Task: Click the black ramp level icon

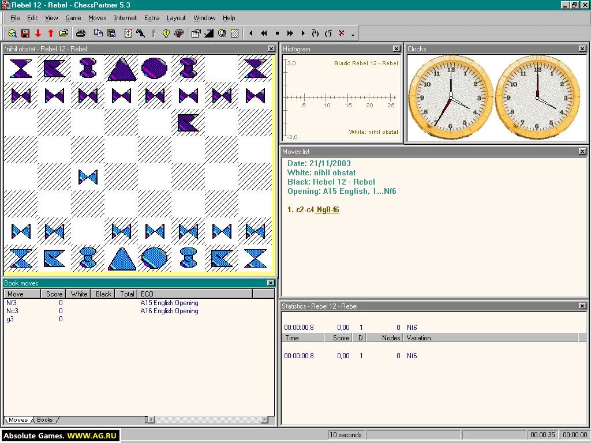Action: pos(209,33)
